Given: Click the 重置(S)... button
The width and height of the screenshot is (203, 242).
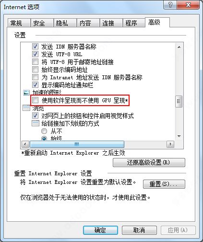Looking at the screenshot, I should click(164, 184).
